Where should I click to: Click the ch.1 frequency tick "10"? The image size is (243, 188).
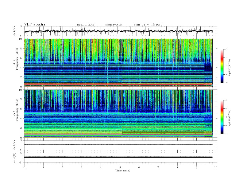tap(21, 39)
